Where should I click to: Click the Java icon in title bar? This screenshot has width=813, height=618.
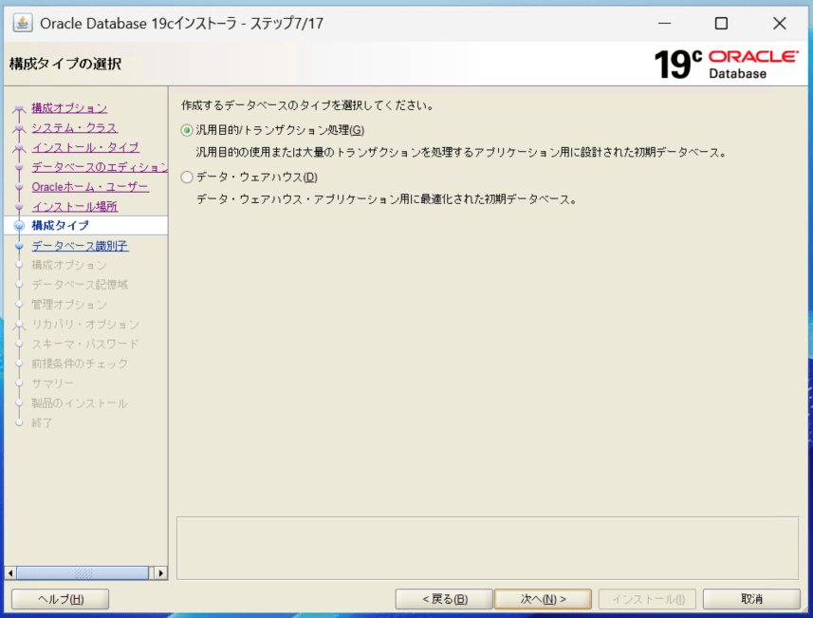(x=22, y=23)
